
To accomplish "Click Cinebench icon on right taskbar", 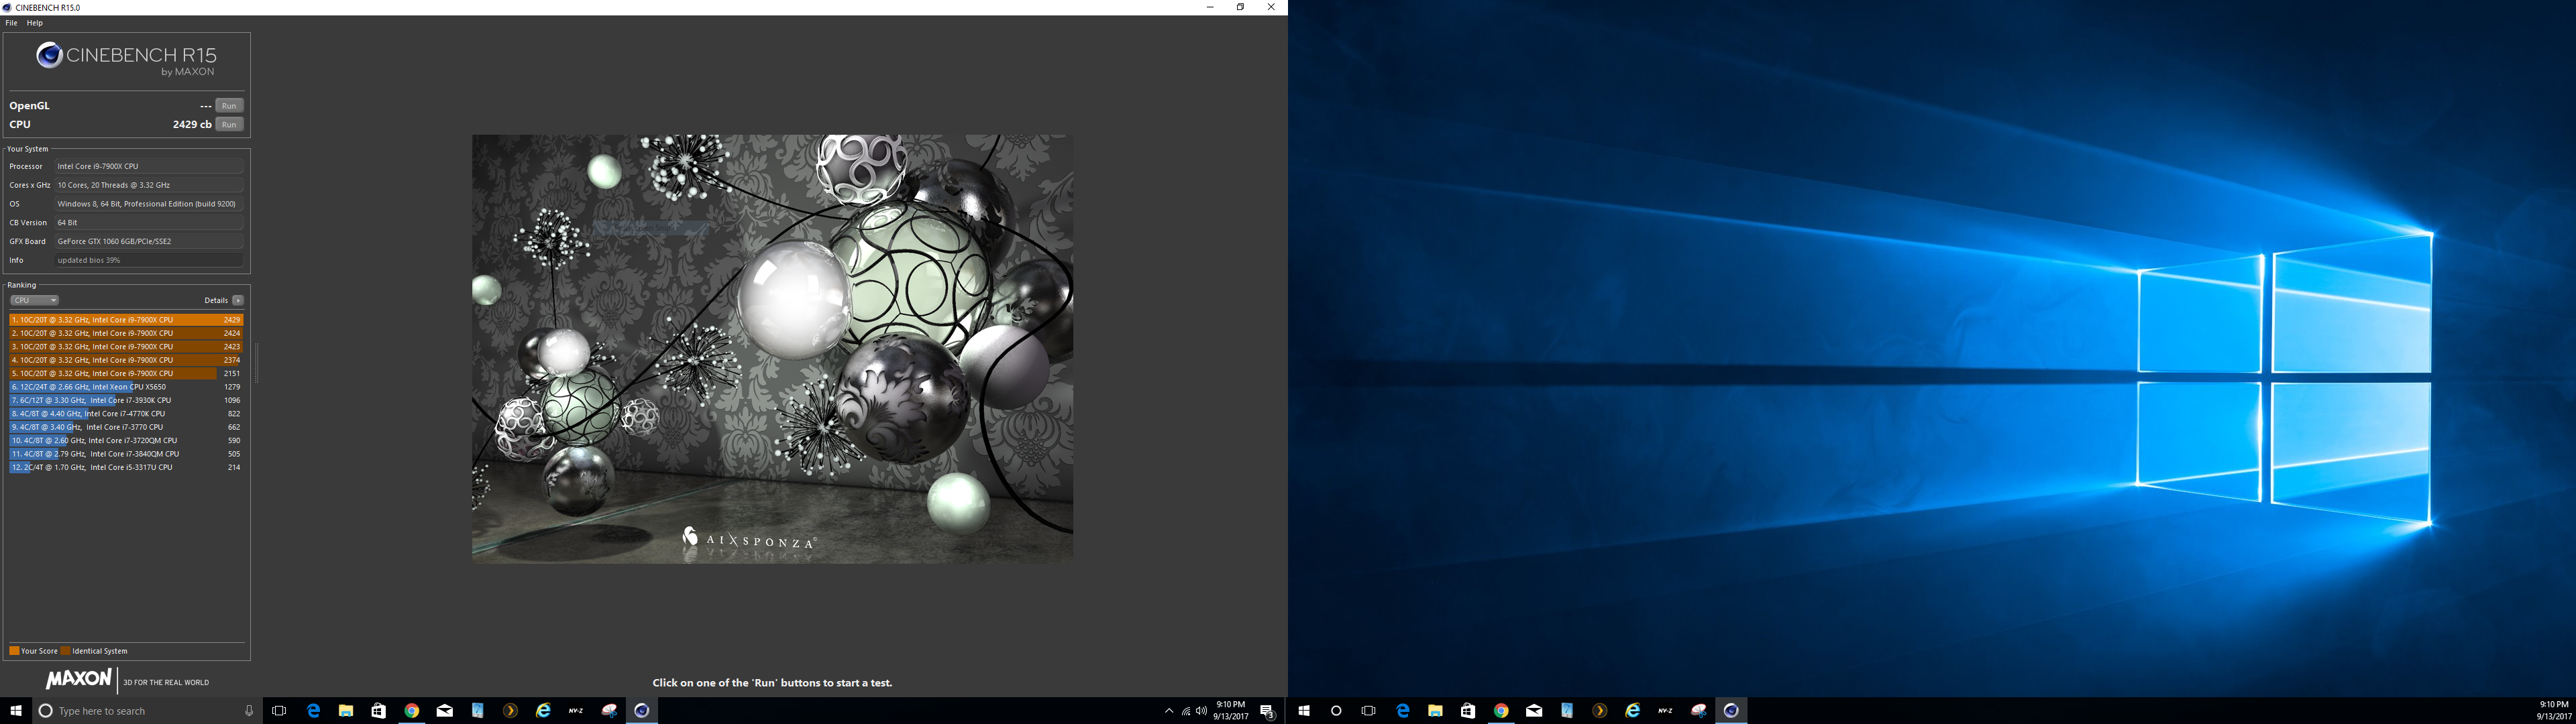I will pos(1731,711).
